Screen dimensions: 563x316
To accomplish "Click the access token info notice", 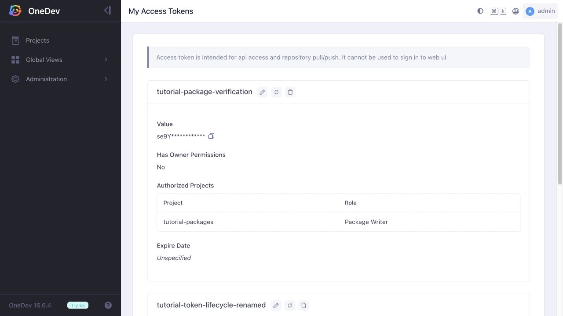I will coord(339,57).
